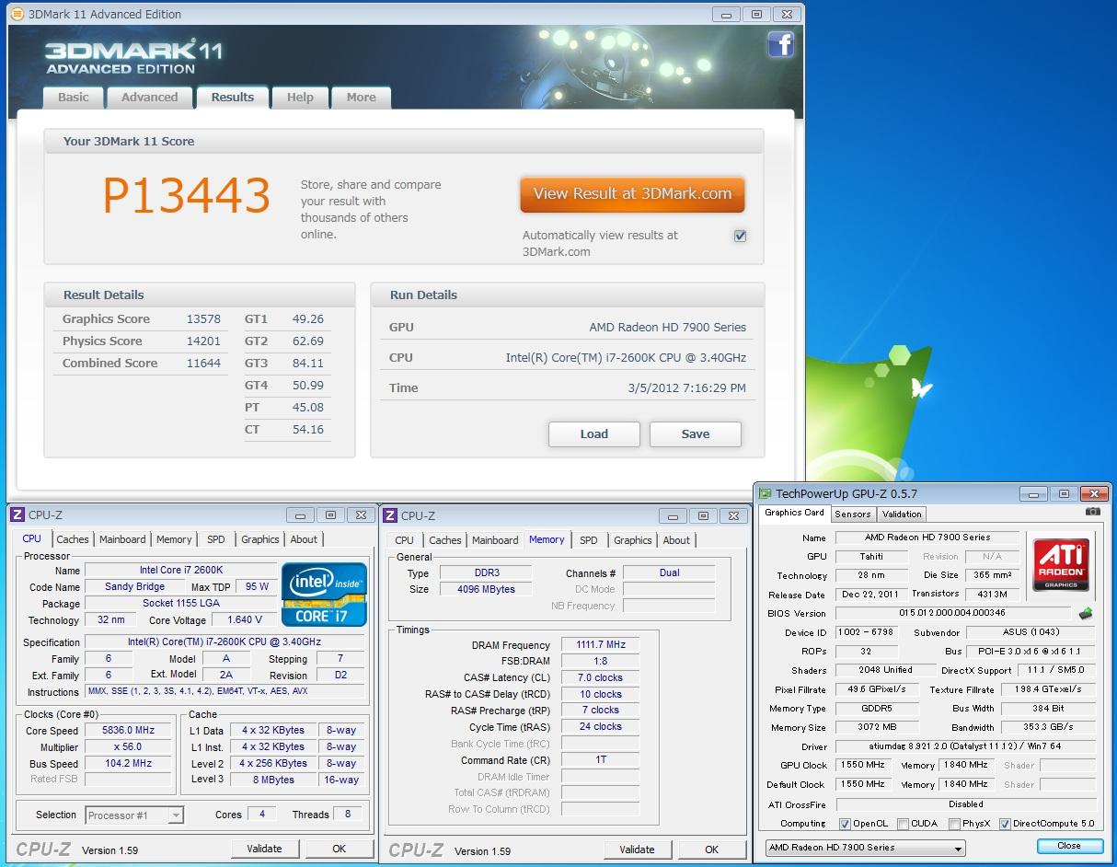Image resolution: width=1117 pixels, height=867 pixels.
Task: Open the Mainboard tab in left CPU-Z window
Action: click(x=122, y=539)
